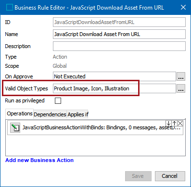Click into the empty Description field
The image size is (191, 187).
point(119,46)
